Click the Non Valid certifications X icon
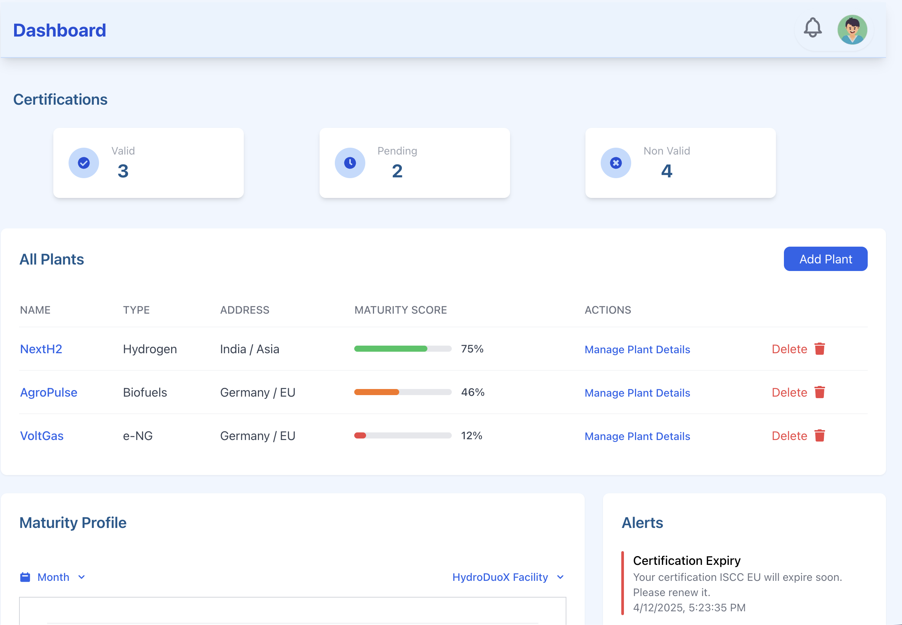The width and height of the screenshot is (902, 625). [616, 163]
